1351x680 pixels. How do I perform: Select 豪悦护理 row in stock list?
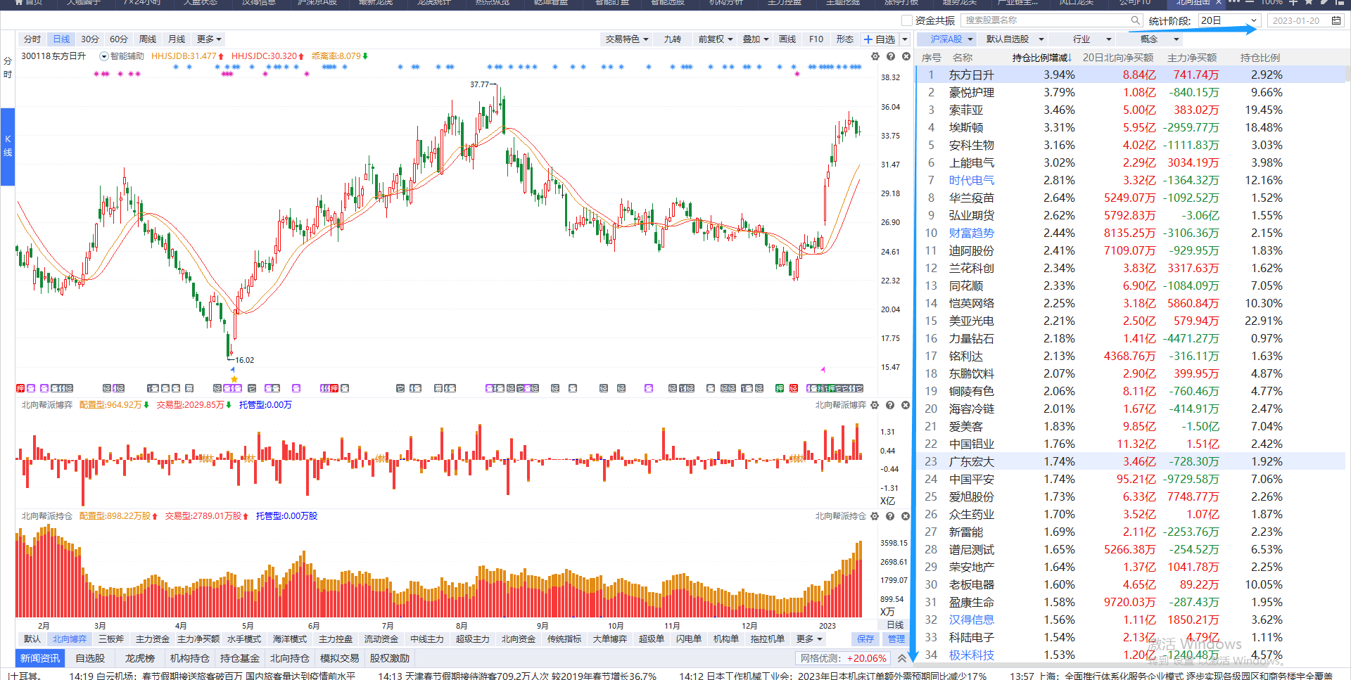(x=1130, y=93)
